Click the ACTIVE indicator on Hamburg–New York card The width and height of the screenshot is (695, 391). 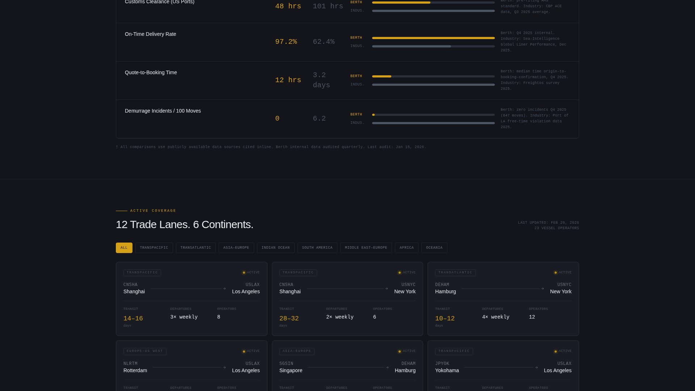tap(555, 272)
